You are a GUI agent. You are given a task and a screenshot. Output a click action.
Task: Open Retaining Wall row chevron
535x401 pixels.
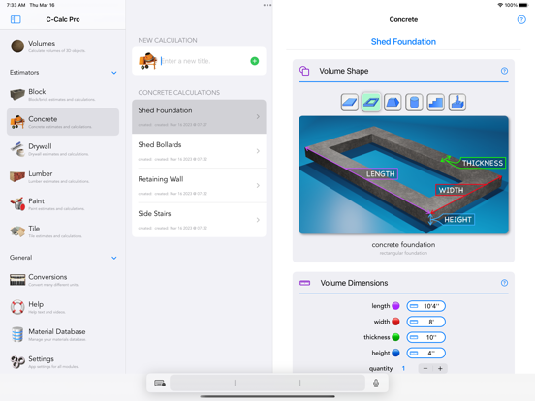tap(258, 186)
